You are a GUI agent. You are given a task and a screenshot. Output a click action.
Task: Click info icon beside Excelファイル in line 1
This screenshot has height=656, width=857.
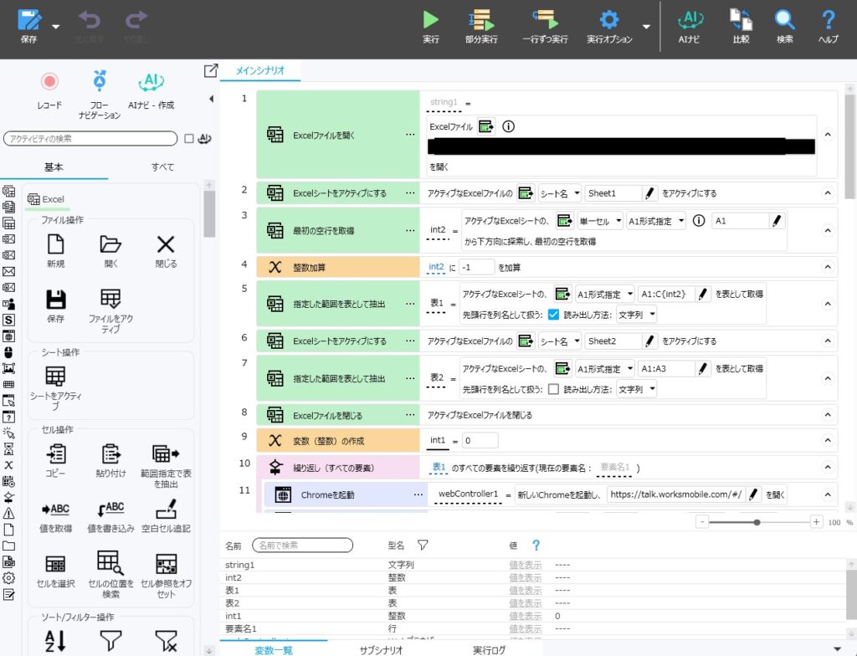point(508,126)
